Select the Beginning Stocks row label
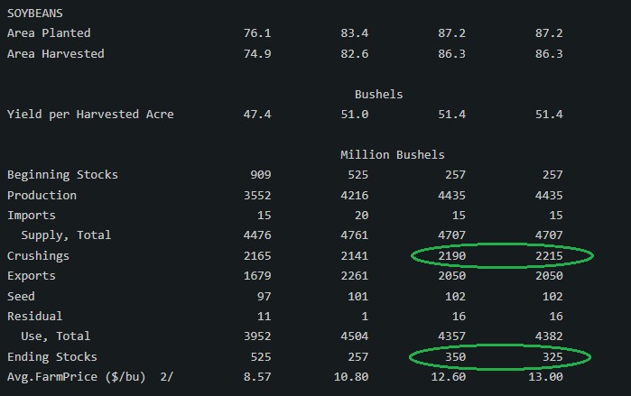This screenshot has width=631, height=396. pyautogui.click(x=62, y=175)
